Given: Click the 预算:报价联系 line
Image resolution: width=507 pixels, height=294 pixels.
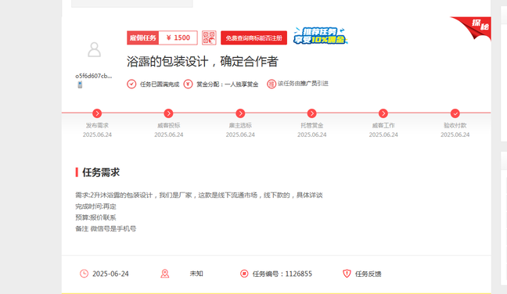Looking at the screenshot, I should coord(95,217).
